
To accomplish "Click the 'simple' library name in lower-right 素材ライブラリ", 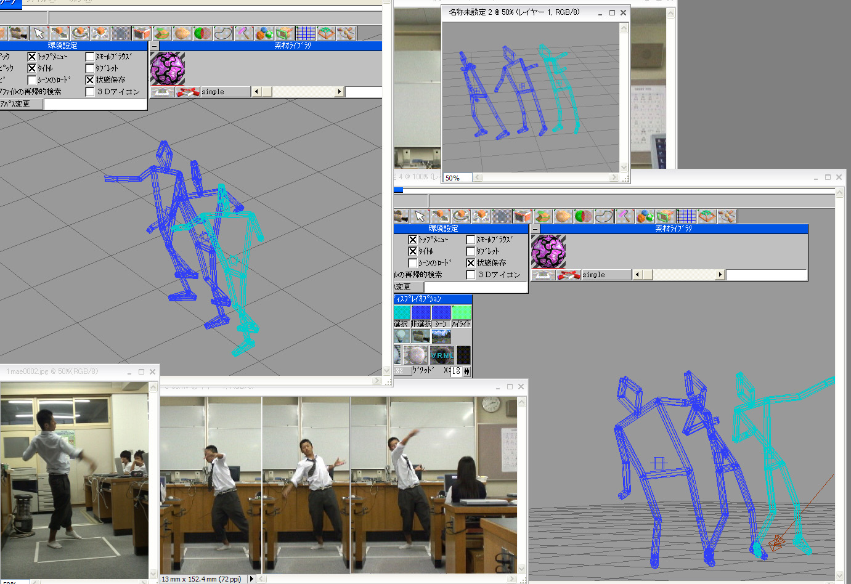I will click(x=606, y=275).
